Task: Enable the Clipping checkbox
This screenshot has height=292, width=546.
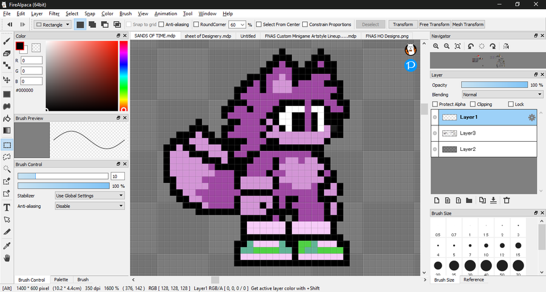Action: pyautogui.click(x=473, y=104)
